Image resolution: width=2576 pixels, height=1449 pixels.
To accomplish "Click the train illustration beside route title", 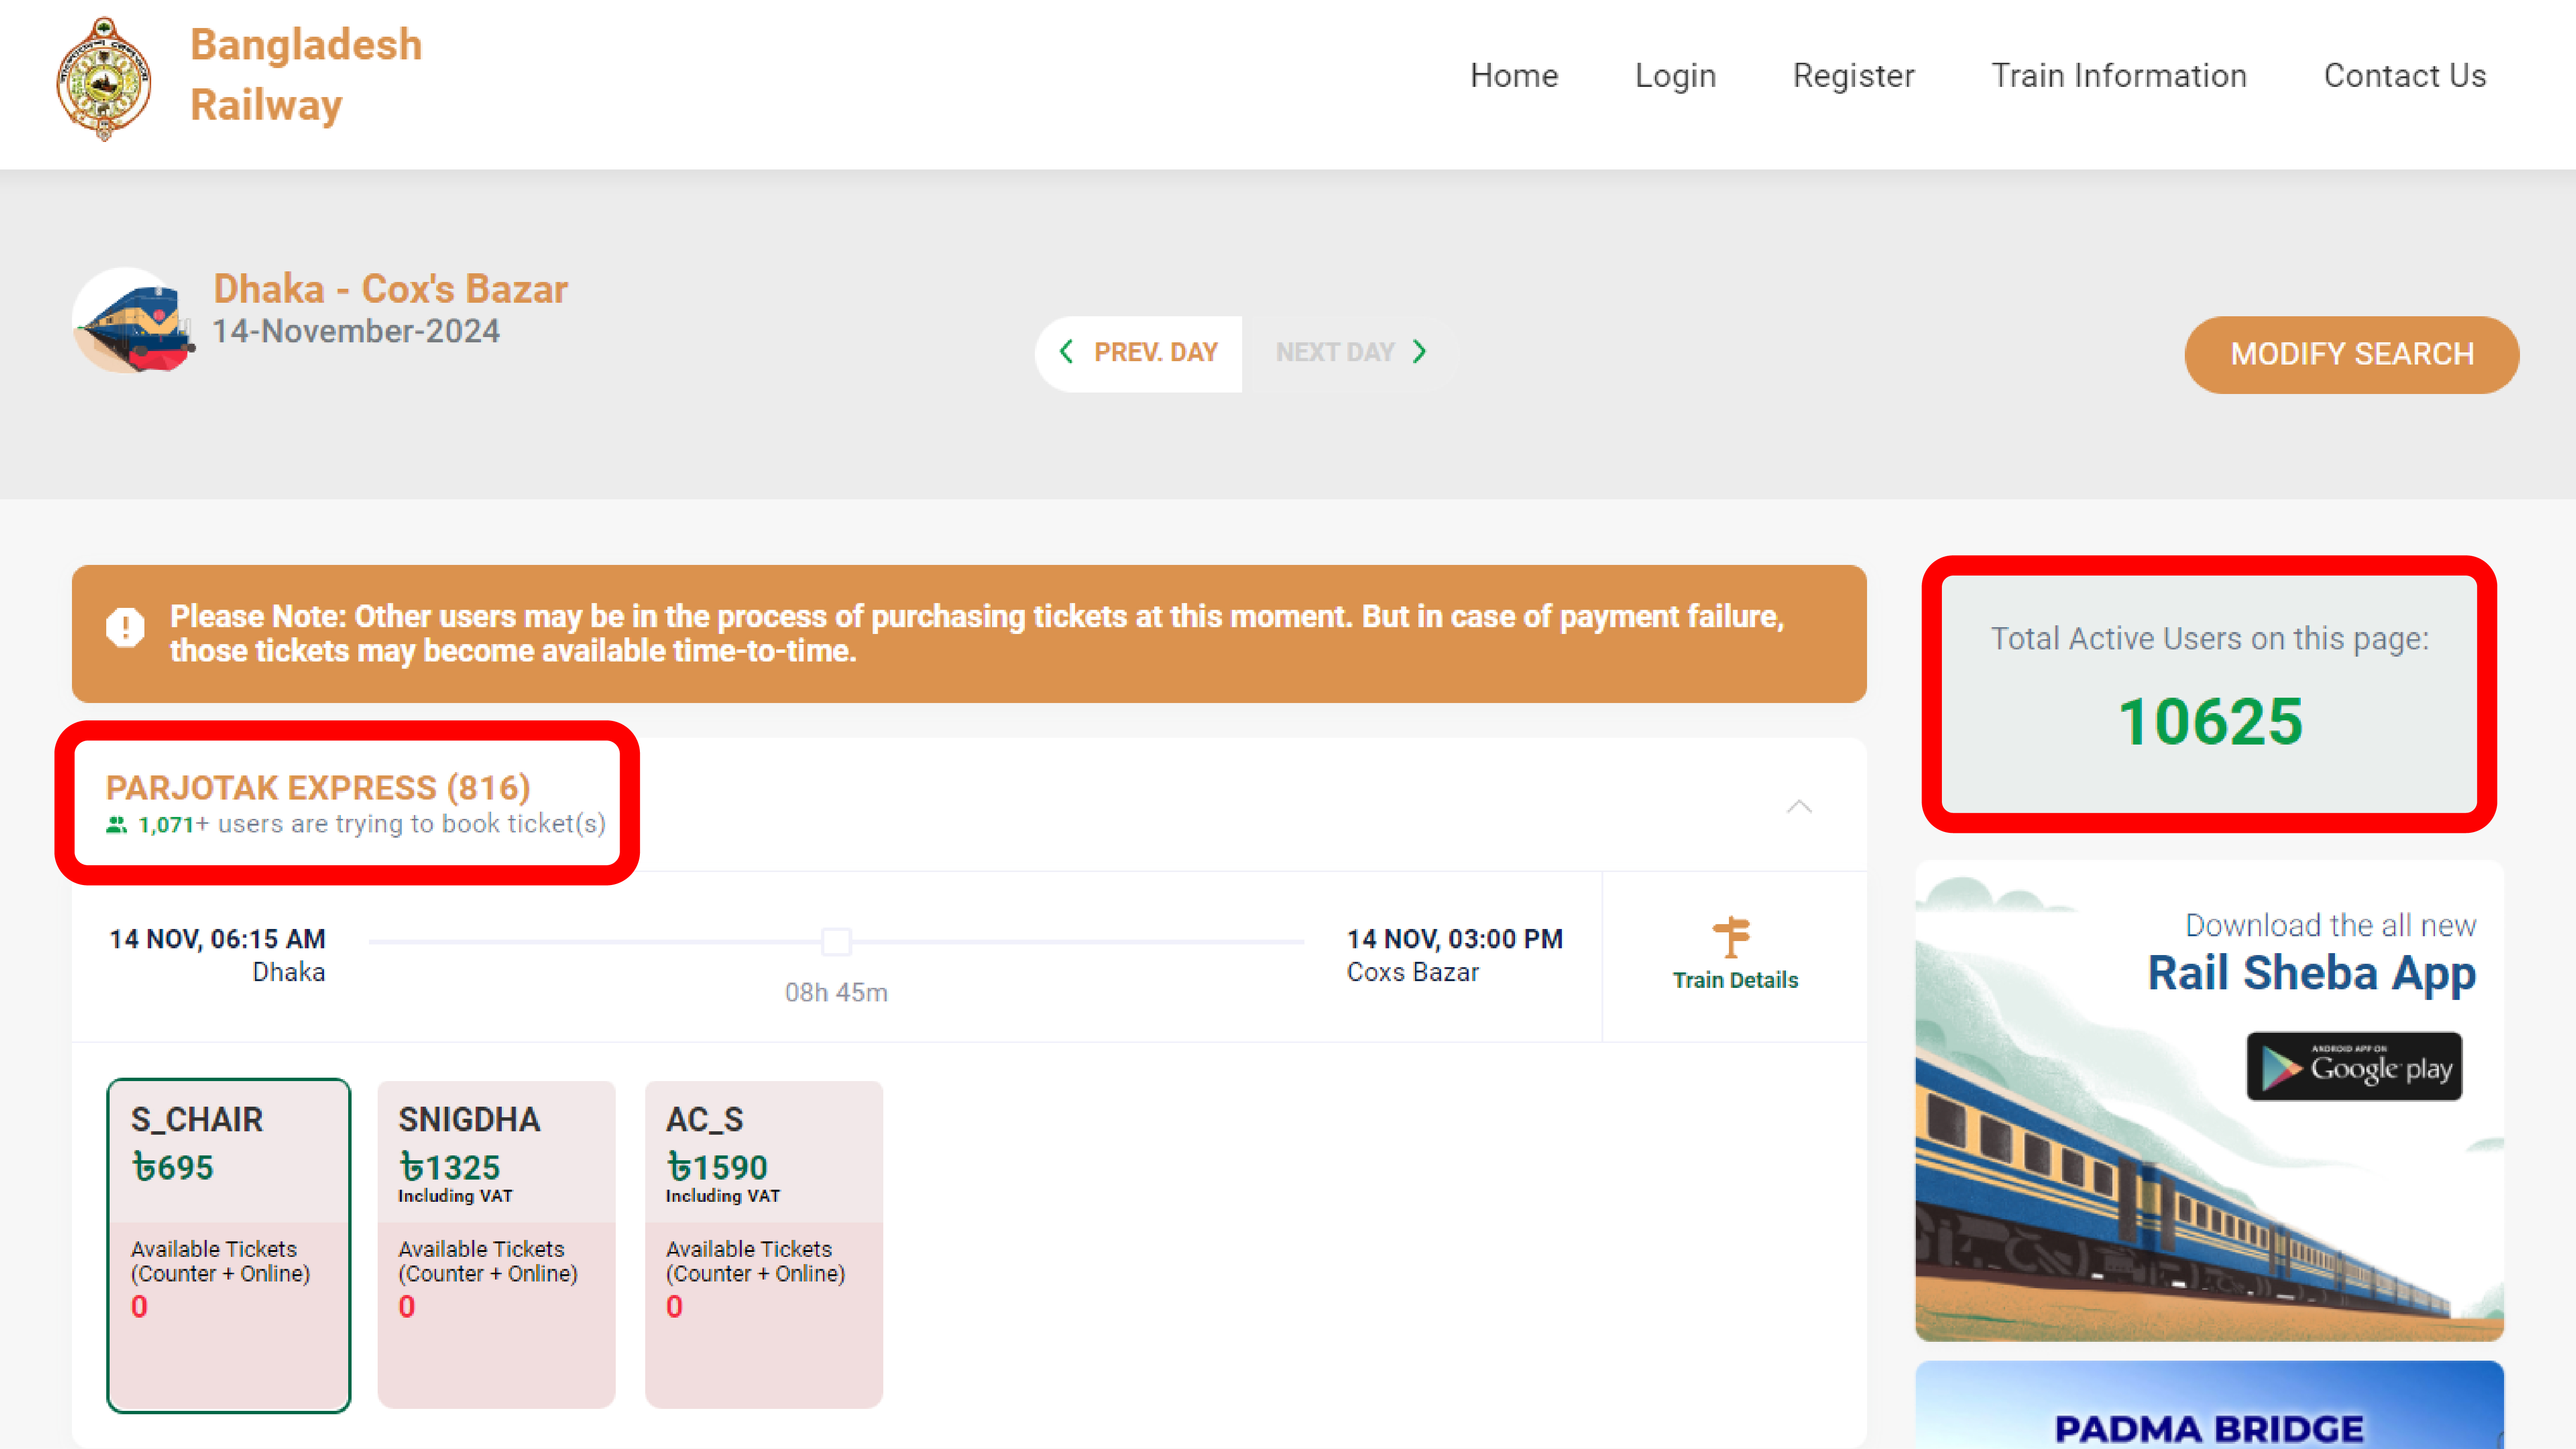I will point(133,321).
